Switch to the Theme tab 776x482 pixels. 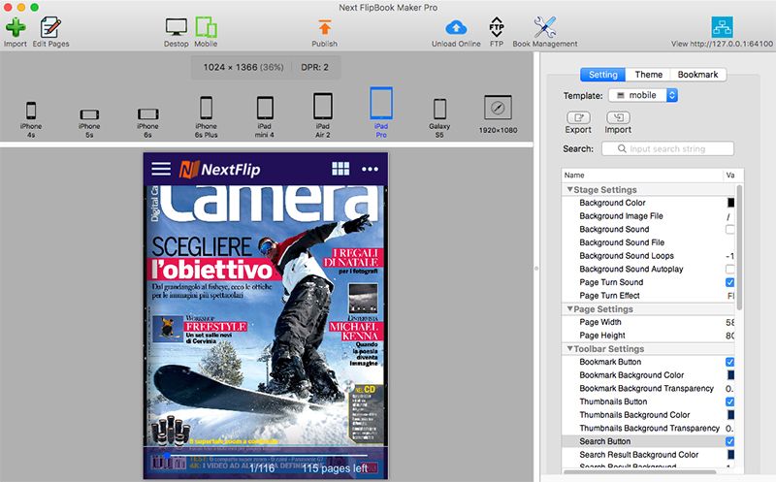[x=648, y=75]
